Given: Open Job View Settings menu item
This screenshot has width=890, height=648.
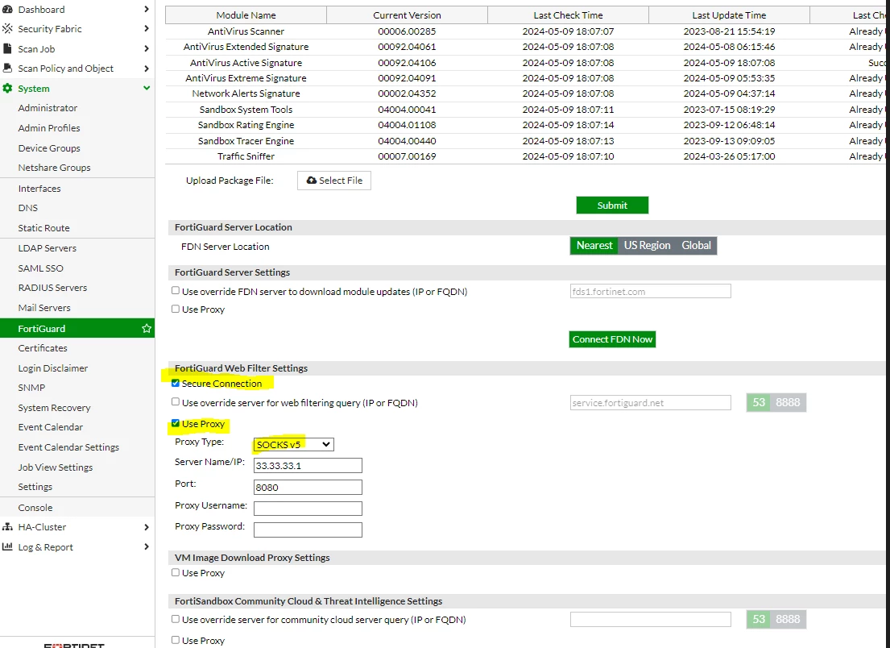Looking at the screenshot, I should (55, 467).
